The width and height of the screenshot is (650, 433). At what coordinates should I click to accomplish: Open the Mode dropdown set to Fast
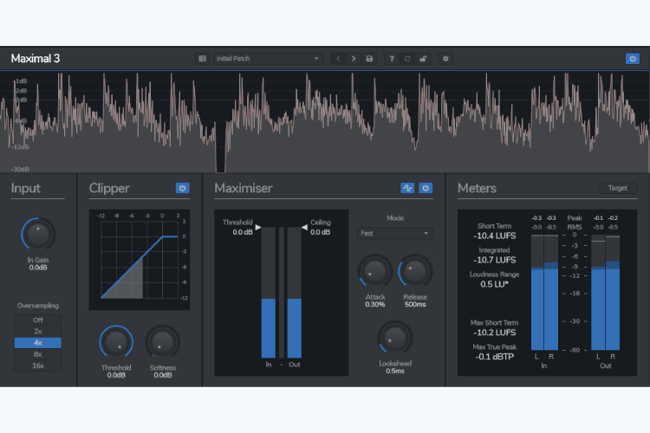point(394,233)
